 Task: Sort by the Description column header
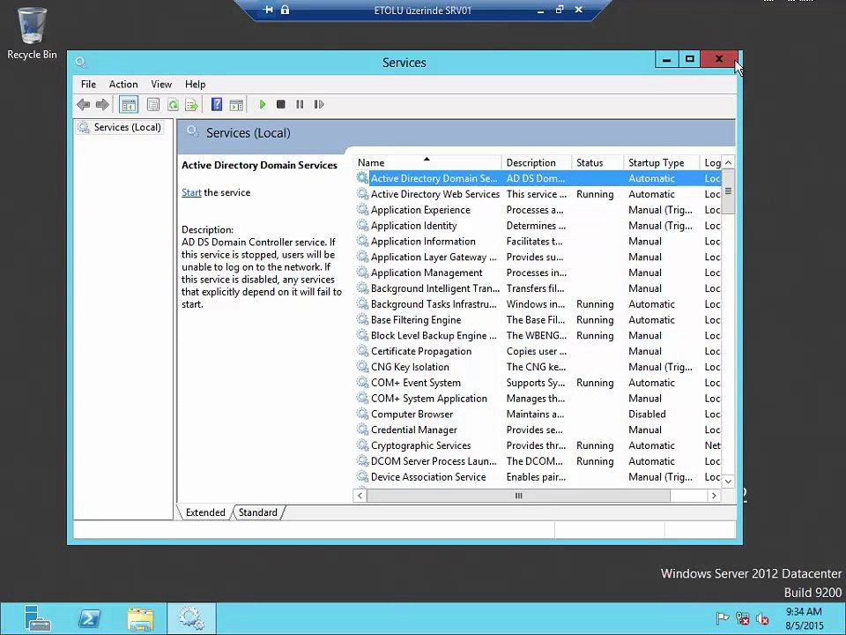537,162
